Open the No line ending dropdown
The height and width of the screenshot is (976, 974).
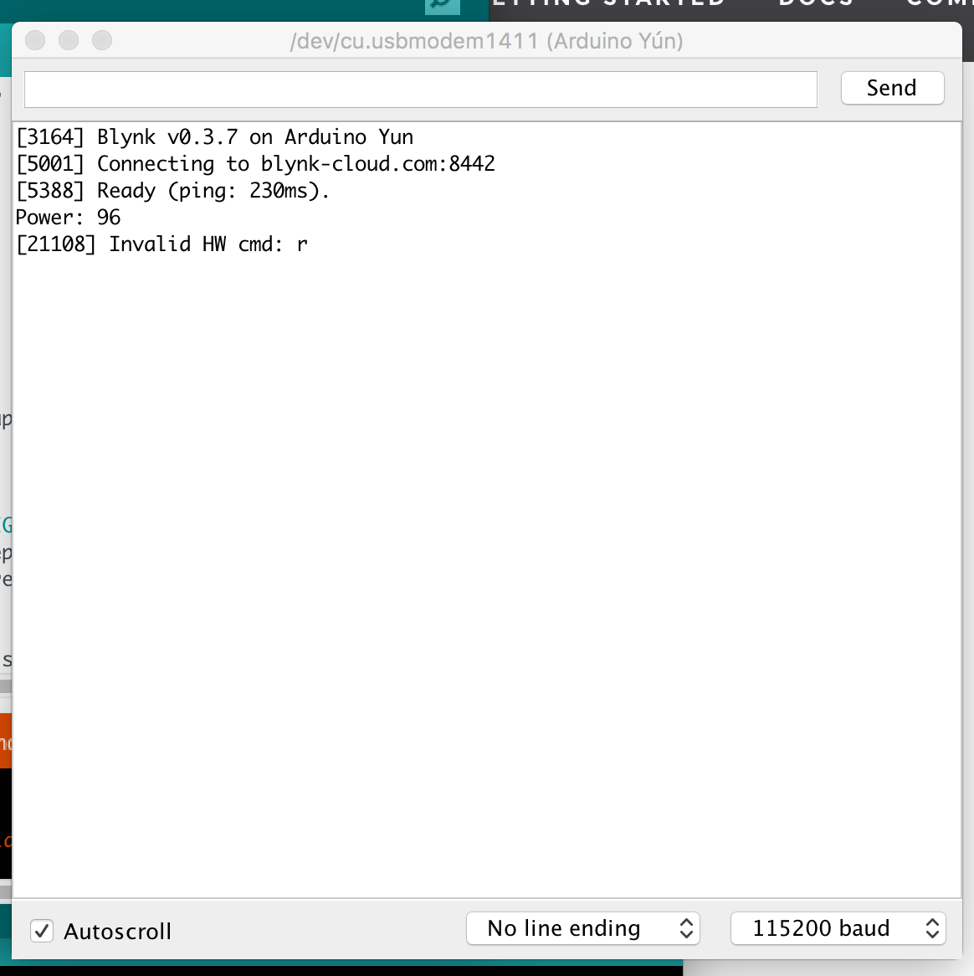pyautogui.click(x=582, y=928)
